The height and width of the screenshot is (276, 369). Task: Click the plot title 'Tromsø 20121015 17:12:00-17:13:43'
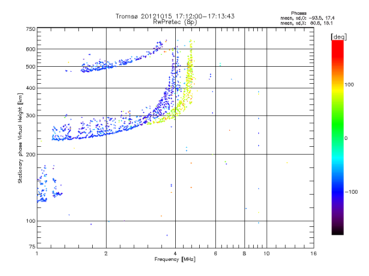(175, 16)
